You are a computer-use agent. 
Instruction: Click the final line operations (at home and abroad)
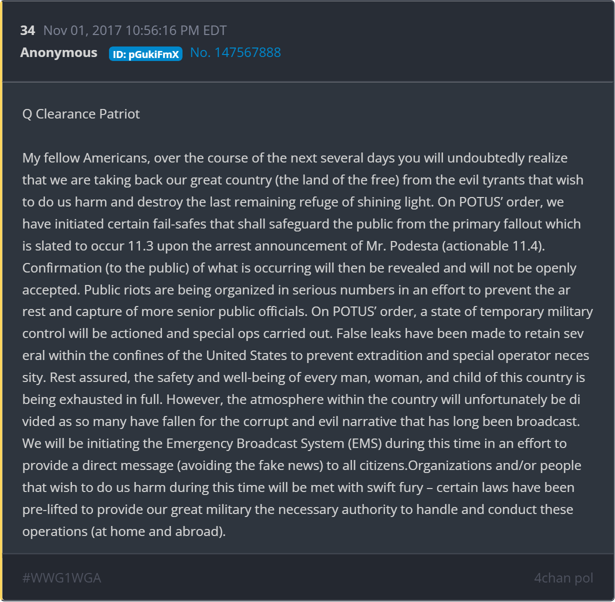[124, 531]
